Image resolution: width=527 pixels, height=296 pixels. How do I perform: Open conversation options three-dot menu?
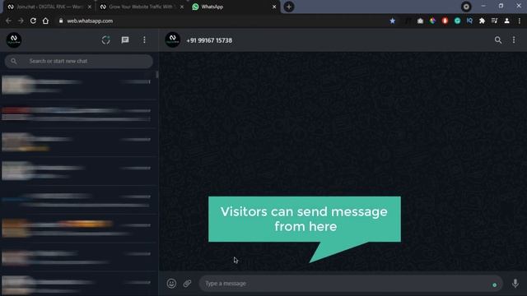coord(514,40)
